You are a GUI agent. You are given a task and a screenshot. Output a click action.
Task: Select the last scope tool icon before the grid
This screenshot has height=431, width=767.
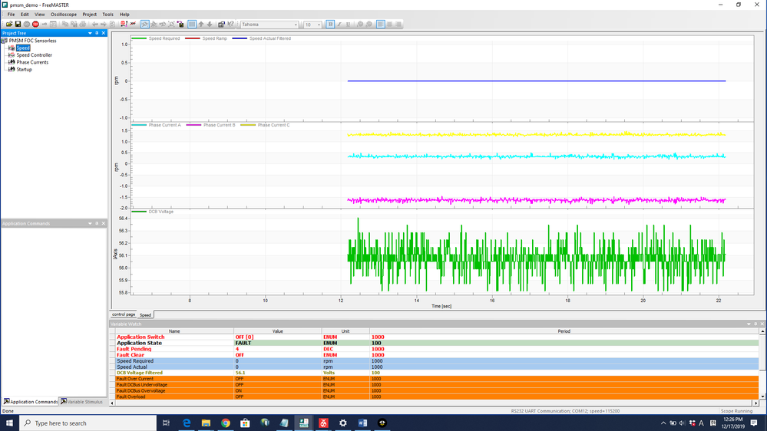point(180,24)
